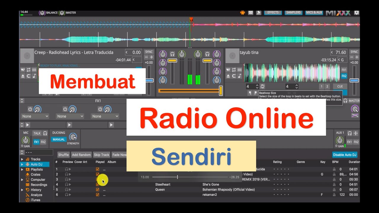Click the beatloop toggle icon on right deck
Image resolution: width=379 pixels, height=213 pixels.
tap(262, 86)
